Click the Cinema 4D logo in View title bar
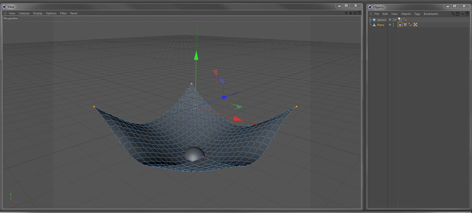The image size is (472, 213). pyautogui.click(x=4, y=6)
